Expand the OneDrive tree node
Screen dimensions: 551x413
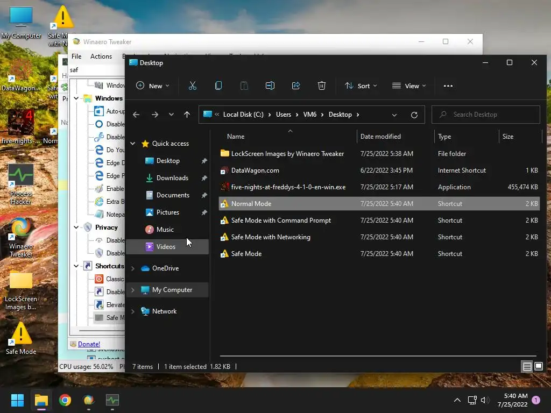[x=133, y=268]
